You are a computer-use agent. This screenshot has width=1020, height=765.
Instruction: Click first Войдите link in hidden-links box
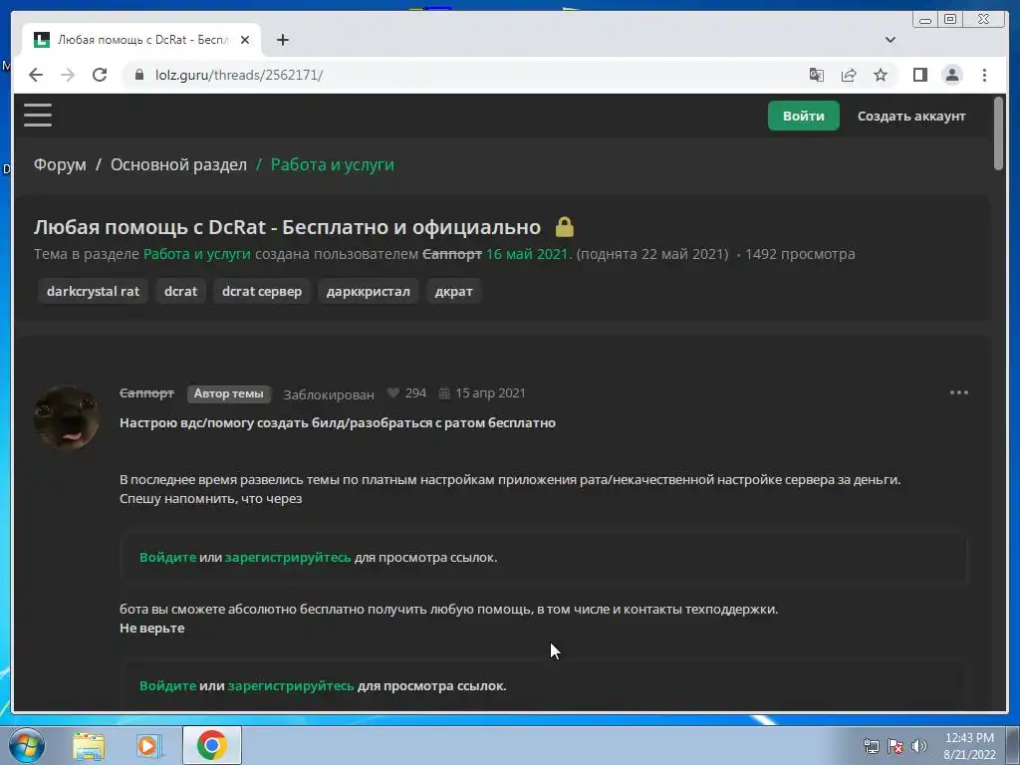coord(167,557)
